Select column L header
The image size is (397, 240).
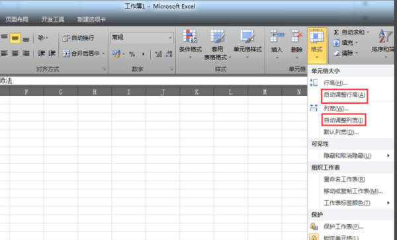click(231, 92)
